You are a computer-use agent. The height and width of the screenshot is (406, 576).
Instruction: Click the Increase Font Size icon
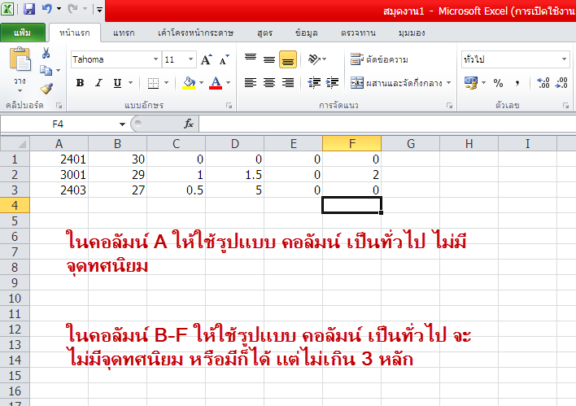(206, 60)
